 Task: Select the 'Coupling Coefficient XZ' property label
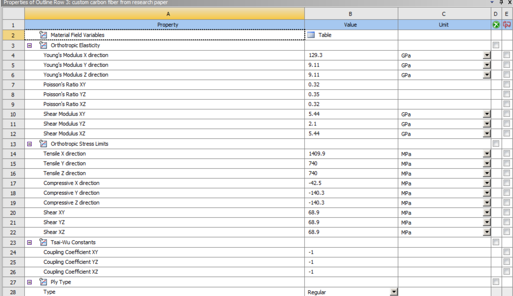[x=71, y=271]
